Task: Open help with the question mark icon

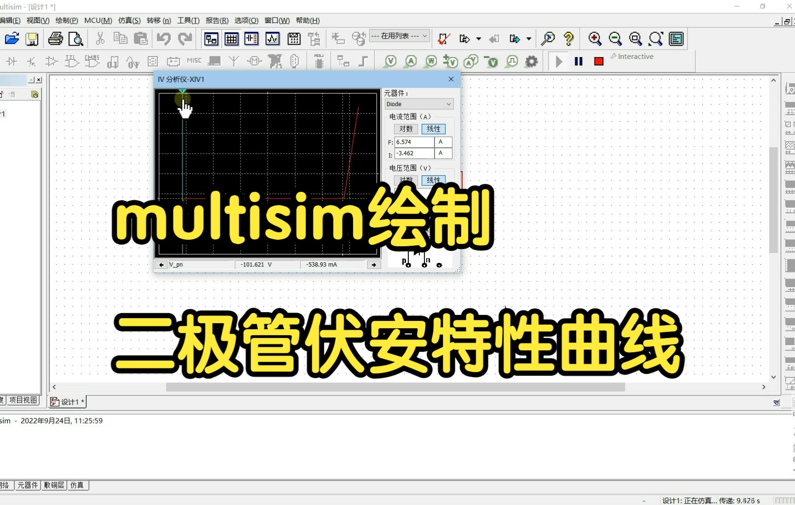Action: (x=569, y=39)
